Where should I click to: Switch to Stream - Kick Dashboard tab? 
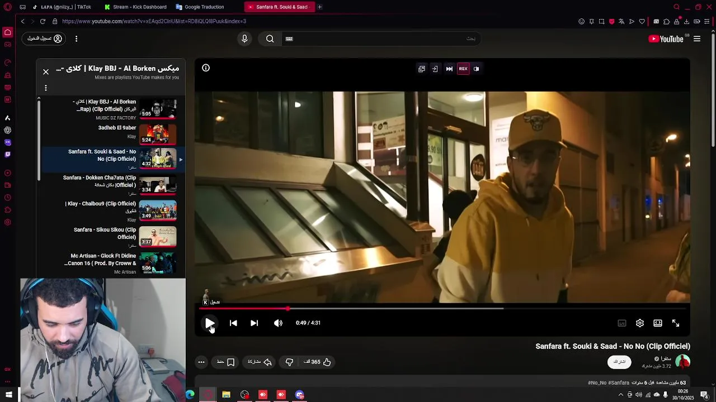click(x=135, y=7)
